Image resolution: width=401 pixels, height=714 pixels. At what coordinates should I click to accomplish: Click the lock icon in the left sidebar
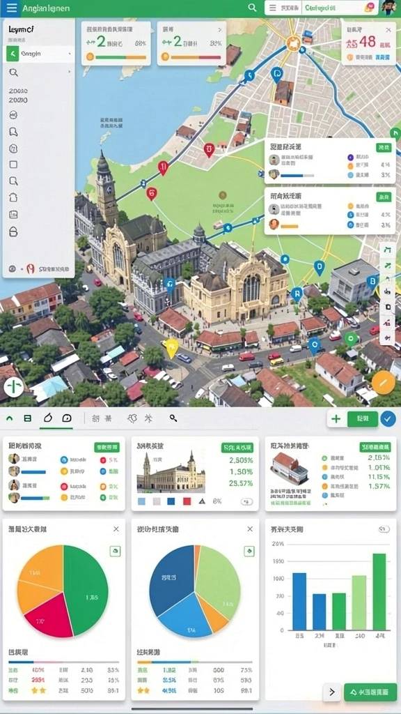tap(13, 232)
